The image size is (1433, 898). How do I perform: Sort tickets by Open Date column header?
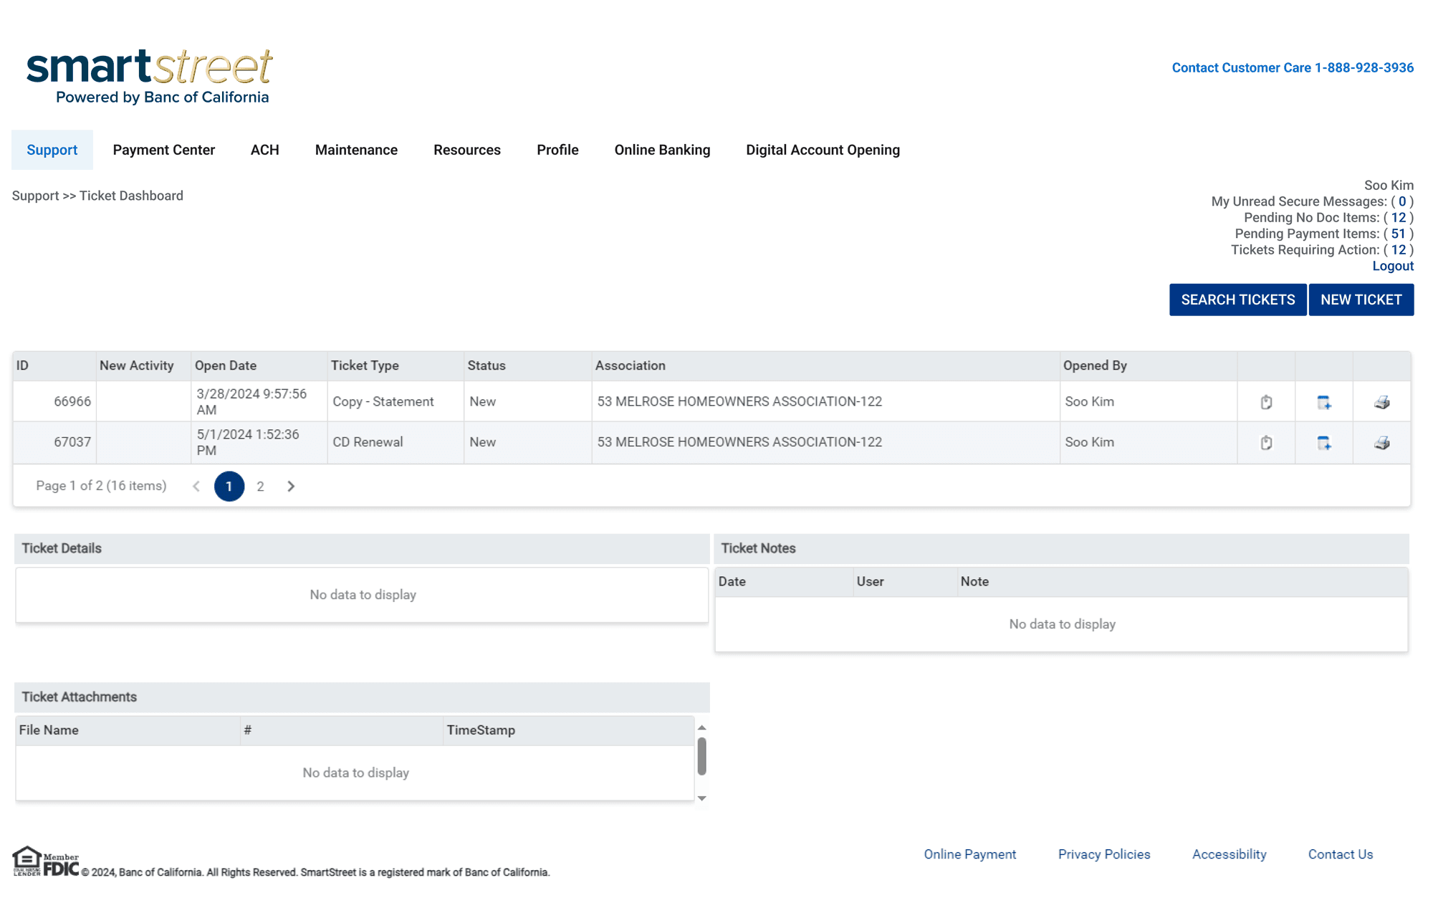point(226,366)
